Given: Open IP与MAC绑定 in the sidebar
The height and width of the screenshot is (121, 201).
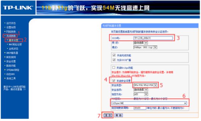Looking at the screenshot, I should tap(13, 70).
